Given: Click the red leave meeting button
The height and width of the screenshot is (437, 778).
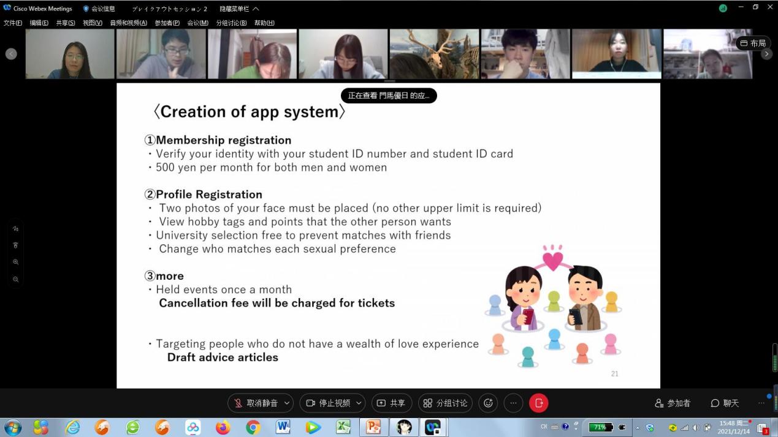Looking at the screenshot, I should point(538,403).
